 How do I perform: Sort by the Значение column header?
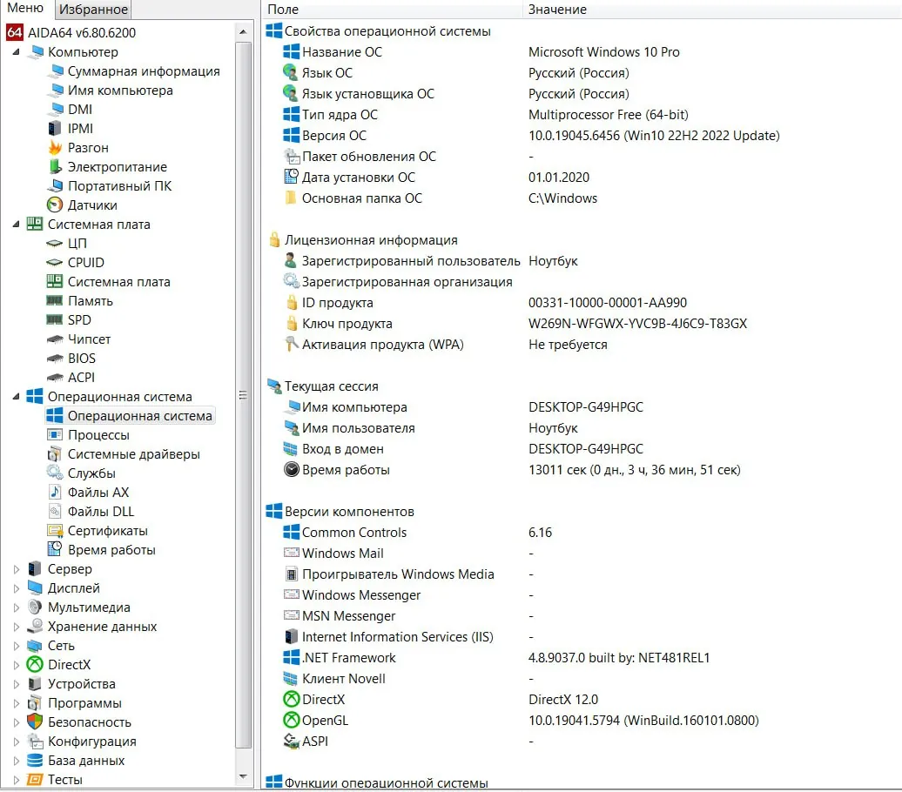pyautogui.click(x=712, y=10)
